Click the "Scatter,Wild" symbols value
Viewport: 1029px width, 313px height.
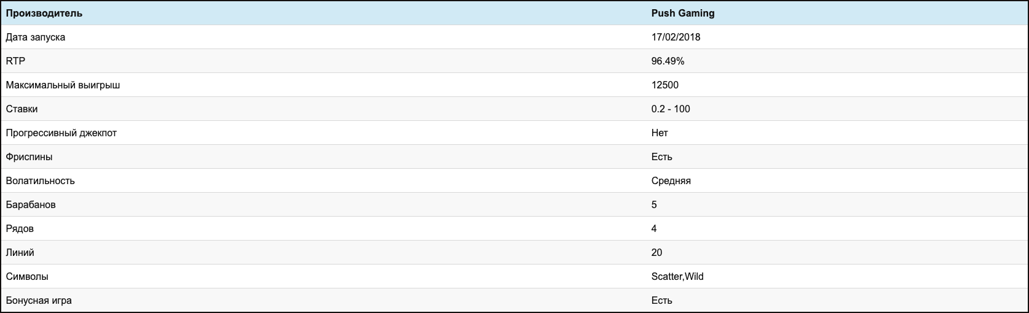pos(677,276)
